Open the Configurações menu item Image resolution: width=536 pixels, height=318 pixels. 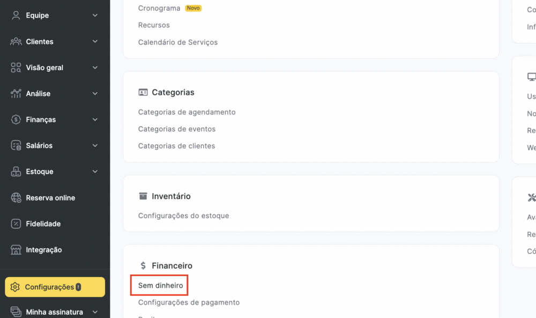[x=55, y=287]
